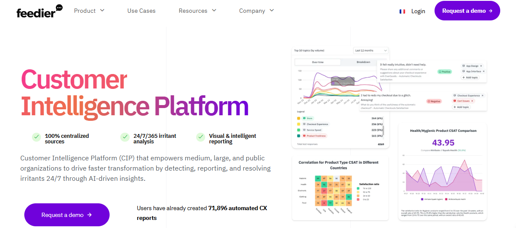
Task: Remove the App Interface tag with its X
Action: pyautogui.click(x=484, y=71)
